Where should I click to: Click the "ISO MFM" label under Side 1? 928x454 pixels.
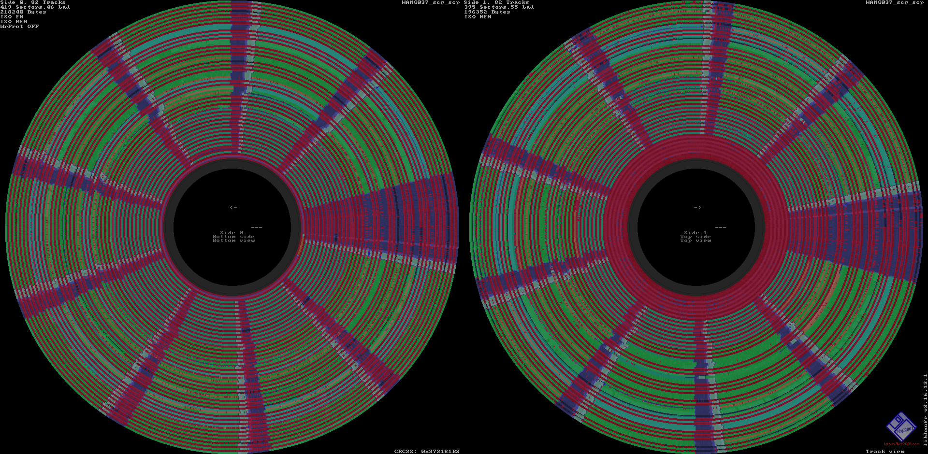click(478, 17)
